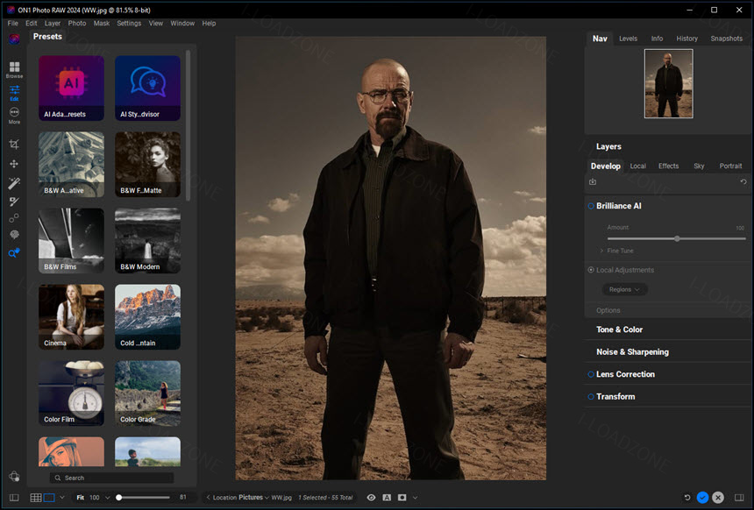Open the Layer menu
The width and height of the screenshot is (754, 510).
point(53,23)
